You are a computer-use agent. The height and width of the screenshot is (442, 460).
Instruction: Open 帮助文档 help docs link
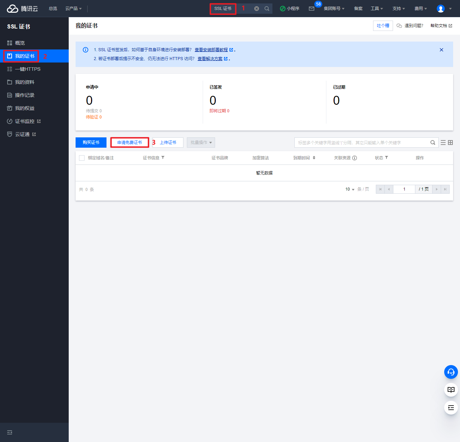tap(441, 26)
